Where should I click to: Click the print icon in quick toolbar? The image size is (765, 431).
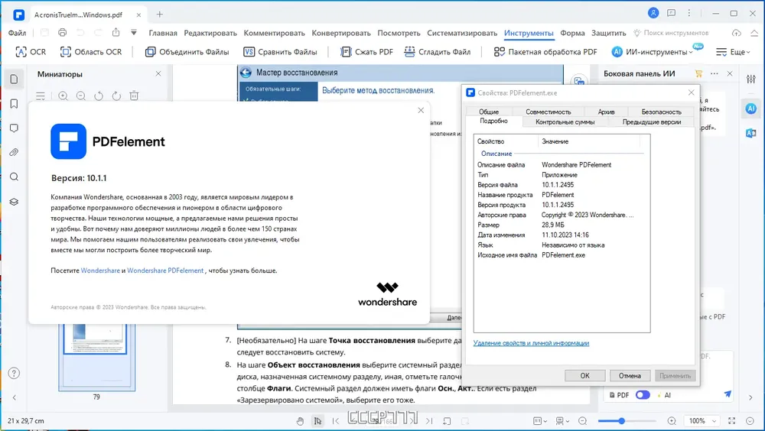[63, 33]
